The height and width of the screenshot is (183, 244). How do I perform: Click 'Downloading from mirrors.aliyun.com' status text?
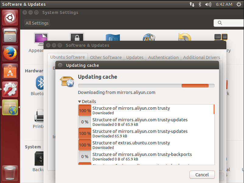coord(117,92)
